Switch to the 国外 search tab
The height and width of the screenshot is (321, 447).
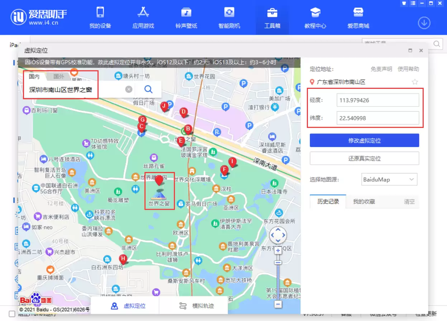pos(59,76)
